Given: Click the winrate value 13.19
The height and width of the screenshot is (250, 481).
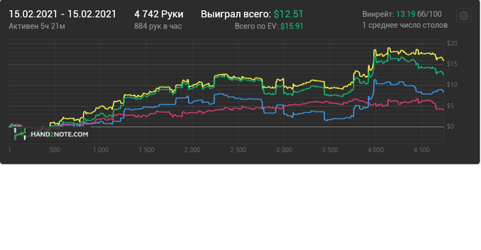Looking at the screenshot, I should (x=405, y=14).
